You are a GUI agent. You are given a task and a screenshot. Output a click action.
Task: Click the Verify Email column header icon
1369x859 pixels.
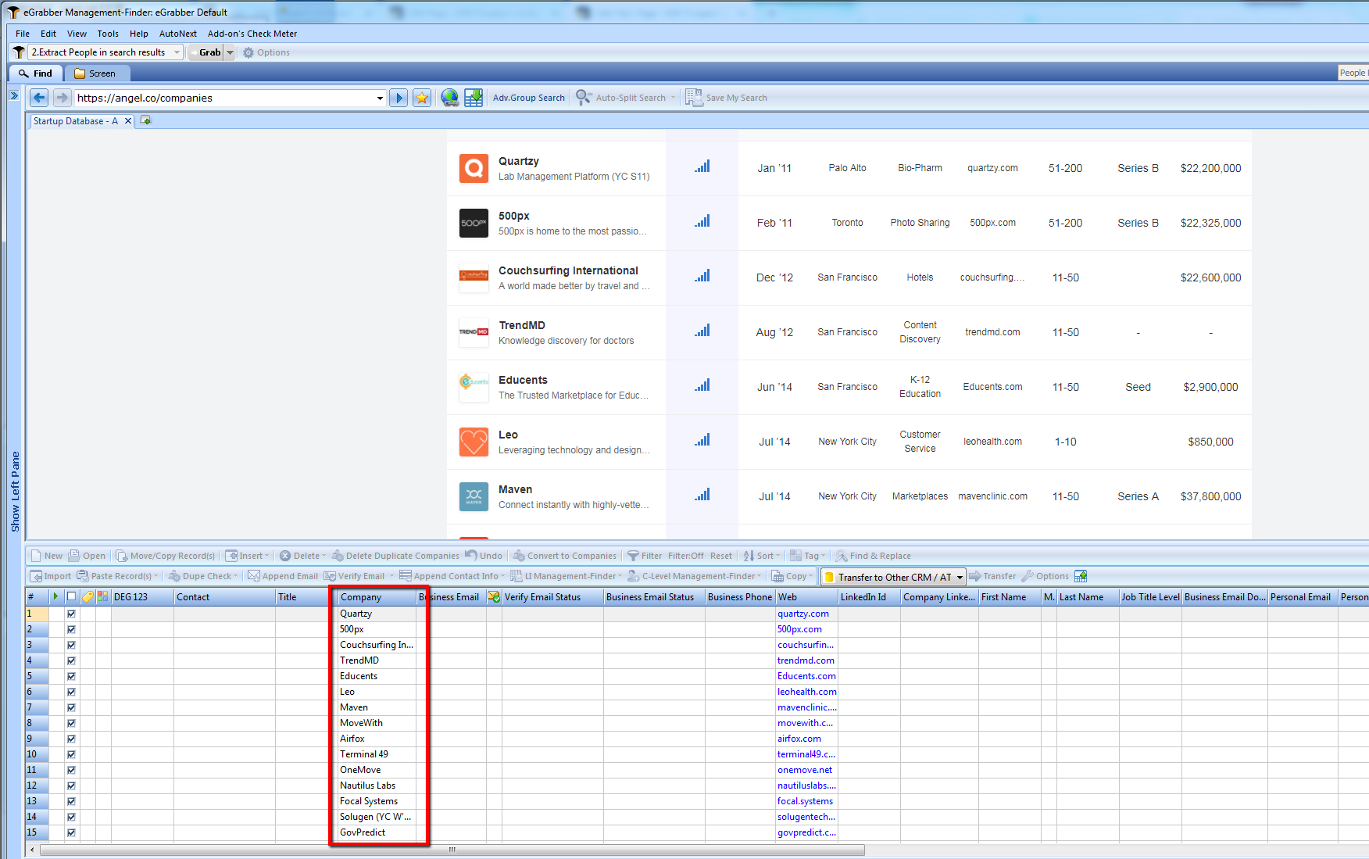494,596
